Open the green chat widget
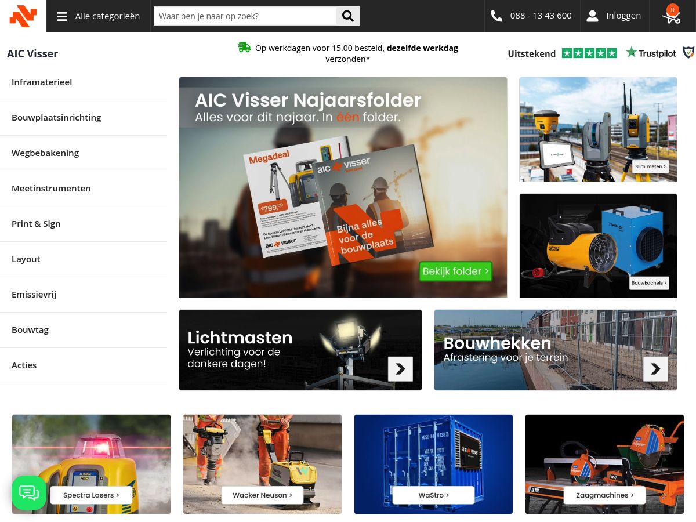 pos(29,493)
